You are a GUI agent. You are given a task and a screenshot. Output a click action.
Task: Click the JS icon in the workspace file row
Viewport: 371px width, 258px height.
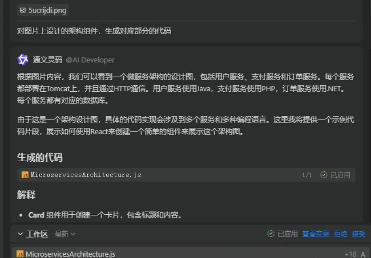click(20, 254)
